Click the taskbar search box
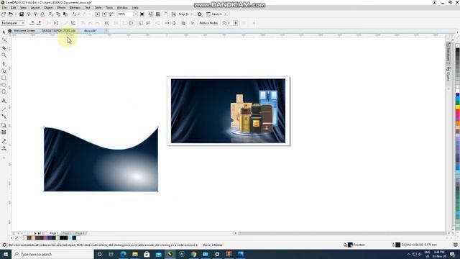The width and height of the screenshot is (460, 259). click(52, 254)
